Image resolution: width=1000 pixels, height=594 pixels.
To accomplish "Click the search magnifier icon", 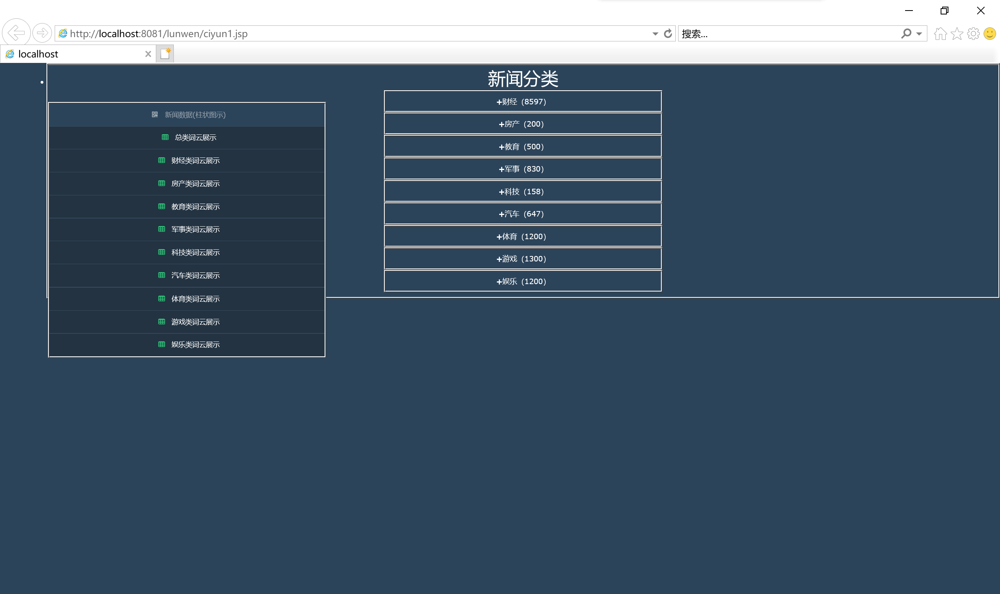I will coord(906,34).
